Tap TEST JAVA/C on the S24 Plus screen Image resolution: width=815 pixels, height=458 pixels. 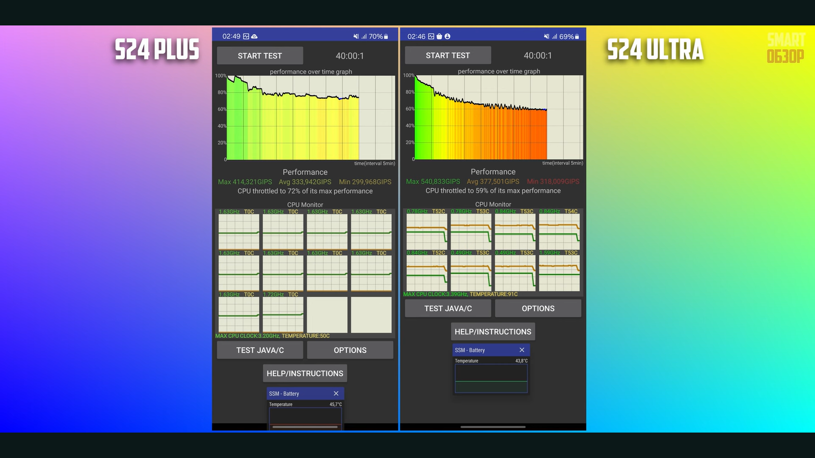(x=260, y=350)
